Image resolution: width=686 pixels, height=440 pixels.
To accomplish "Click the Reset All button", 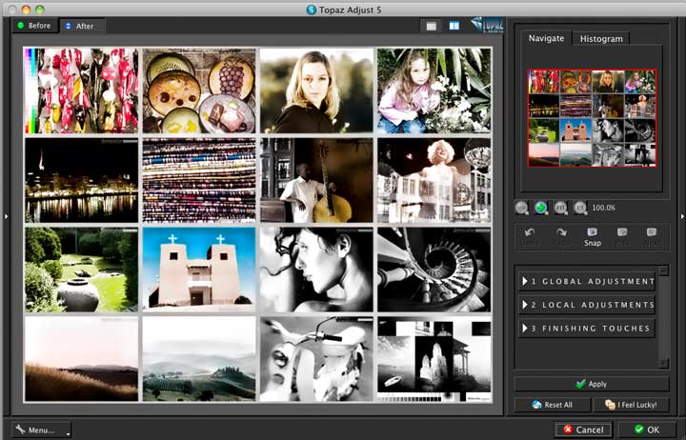I will pos(552,405).
